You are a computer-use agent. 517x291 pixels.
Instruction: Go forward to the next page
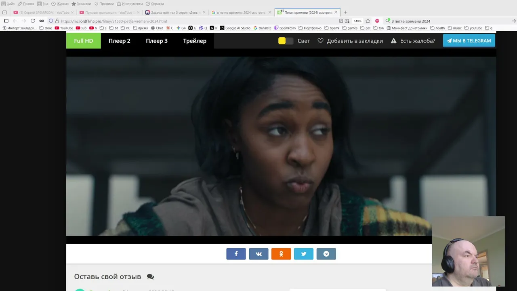coord(24,21)
